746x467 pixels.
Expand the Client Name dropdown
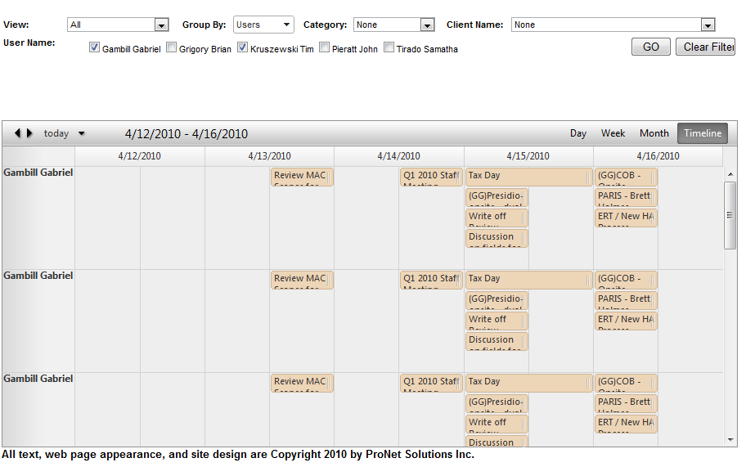tap(708, 25)
